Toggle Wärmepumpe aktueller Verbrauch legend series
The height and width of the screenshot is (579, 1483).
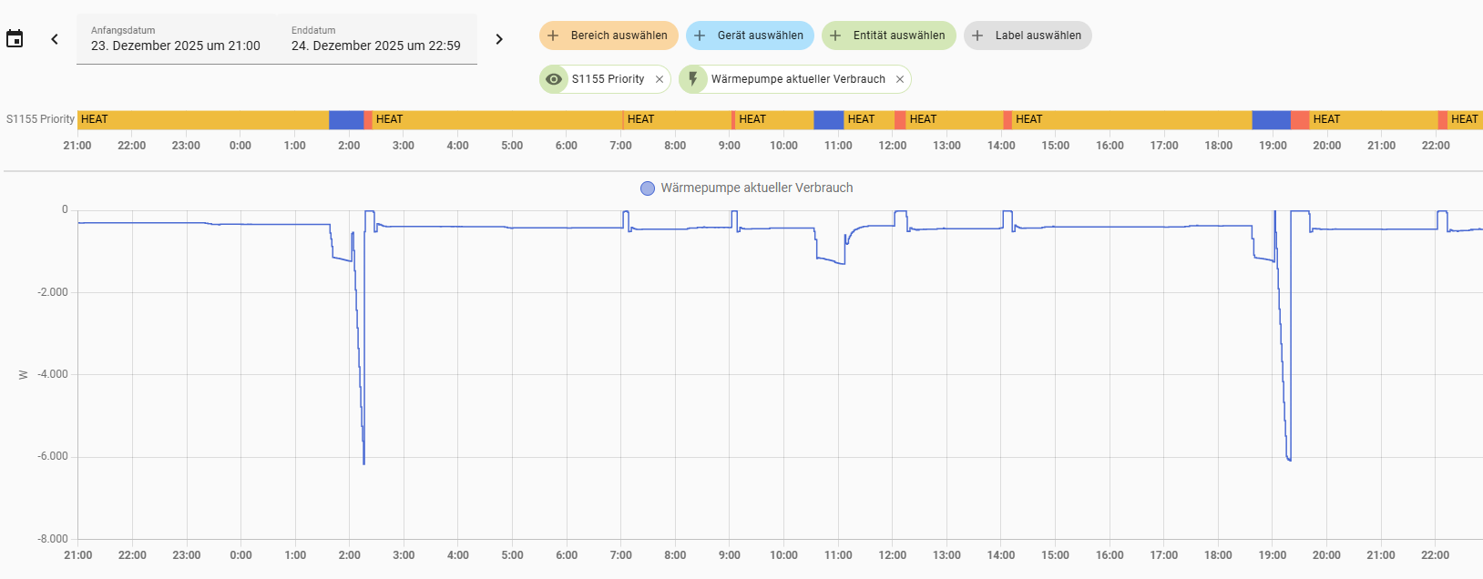click(747, 188)
